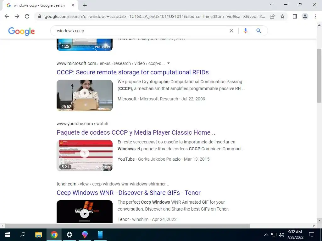Screen dimensions: 322x241
Task: Play the 25:52 Microsoft Research video thumbnail
Action: (85, 95)
